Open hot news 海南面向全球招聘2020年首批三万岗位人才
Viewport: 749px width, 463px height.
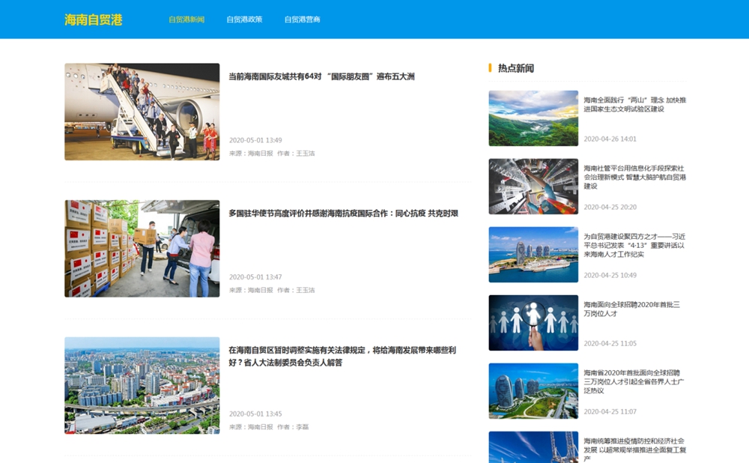(632, 309)
